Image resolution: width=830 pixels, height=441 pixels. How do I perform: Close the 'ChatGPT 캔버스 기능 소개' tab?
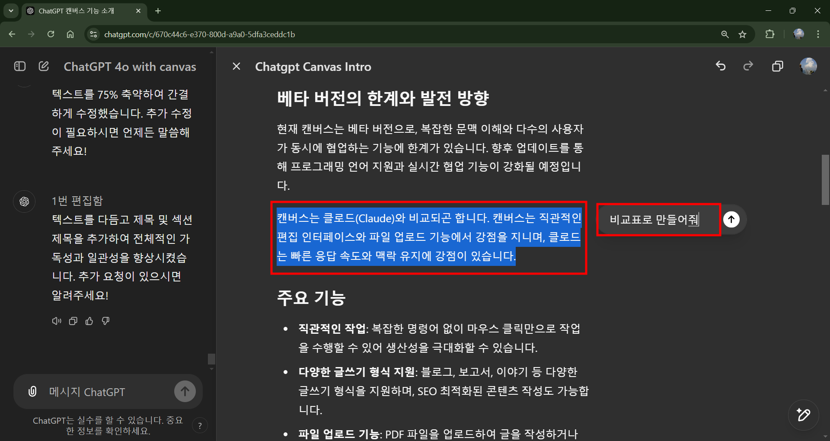click(x=138, y=11)
